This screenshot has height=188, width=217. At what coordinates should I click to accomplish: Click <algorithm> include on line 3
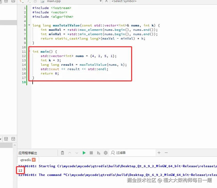pyautogui.click(x=62, y=17)
